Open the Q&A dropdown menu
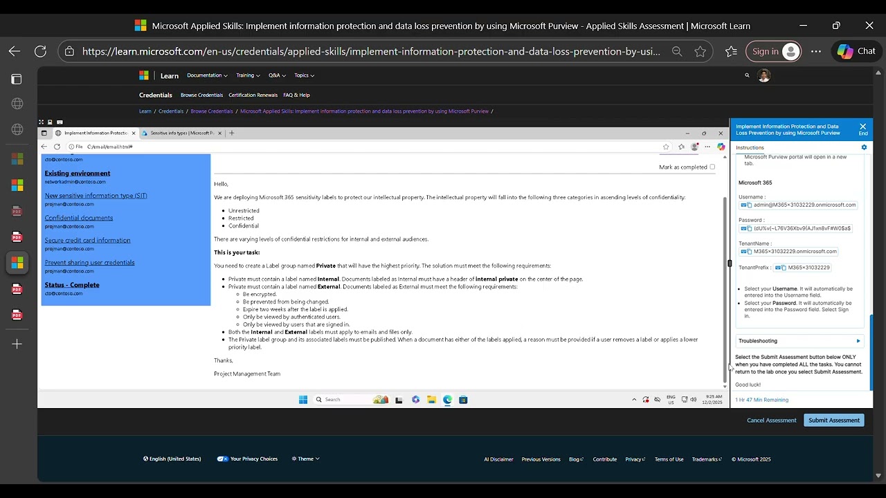 277,75
